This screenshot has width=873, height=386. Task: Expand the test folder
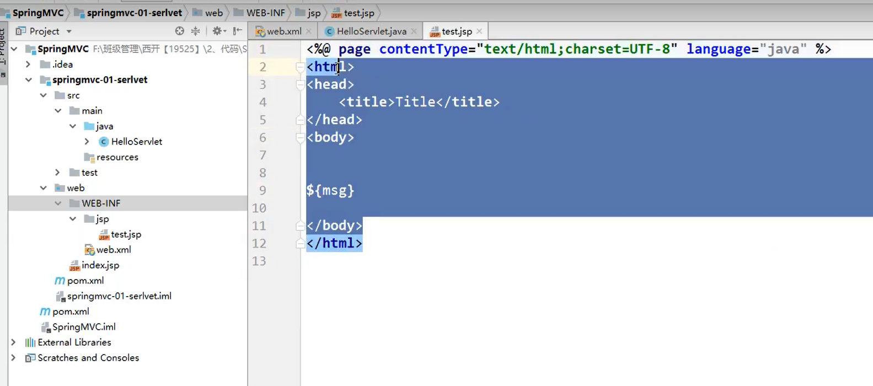point(58,173)
